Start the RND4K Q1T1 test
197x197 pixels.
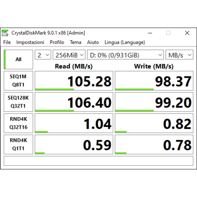tap(18, 145)
